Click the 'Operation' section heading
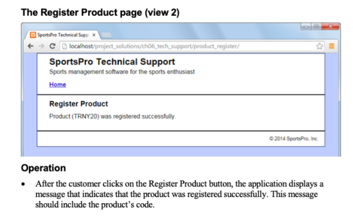353x220 pixels. 43,168
